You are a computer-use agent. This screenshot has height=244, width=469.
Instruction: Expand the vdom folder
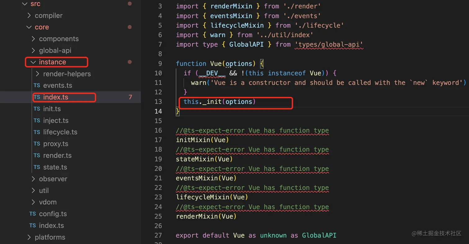point(33,202)
